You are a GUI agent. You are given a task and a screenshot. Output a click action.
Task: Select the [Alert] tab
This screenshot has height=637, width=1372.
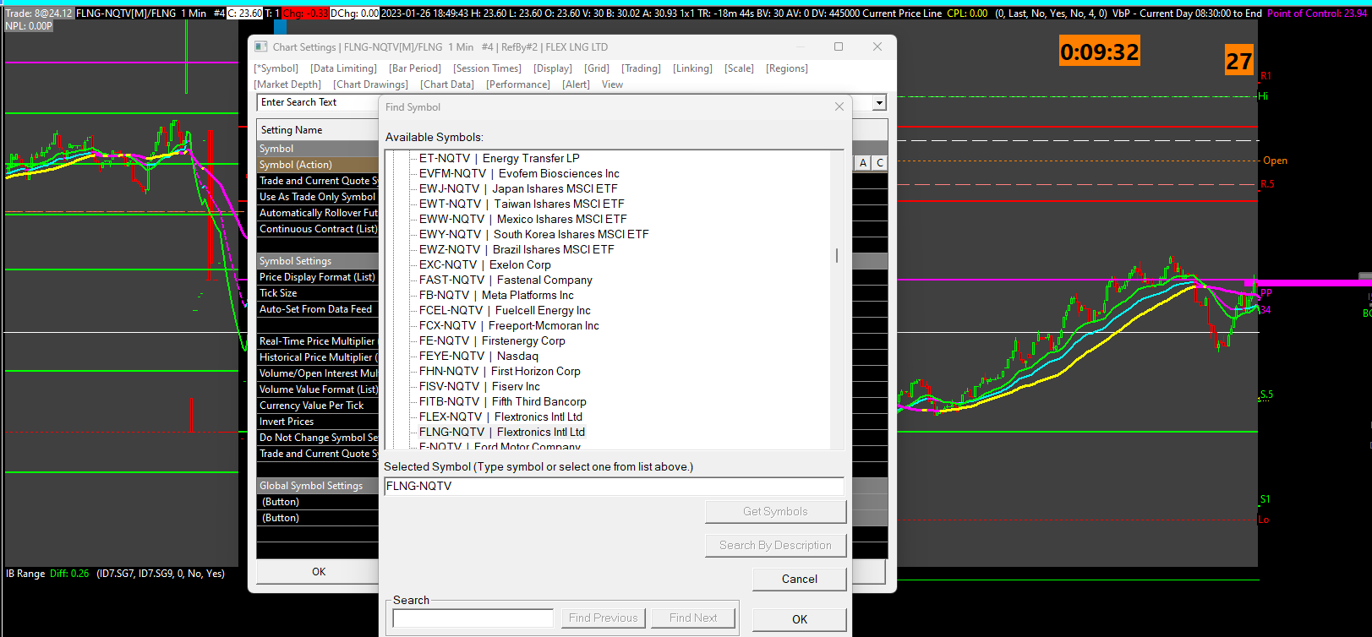(576, 84)
